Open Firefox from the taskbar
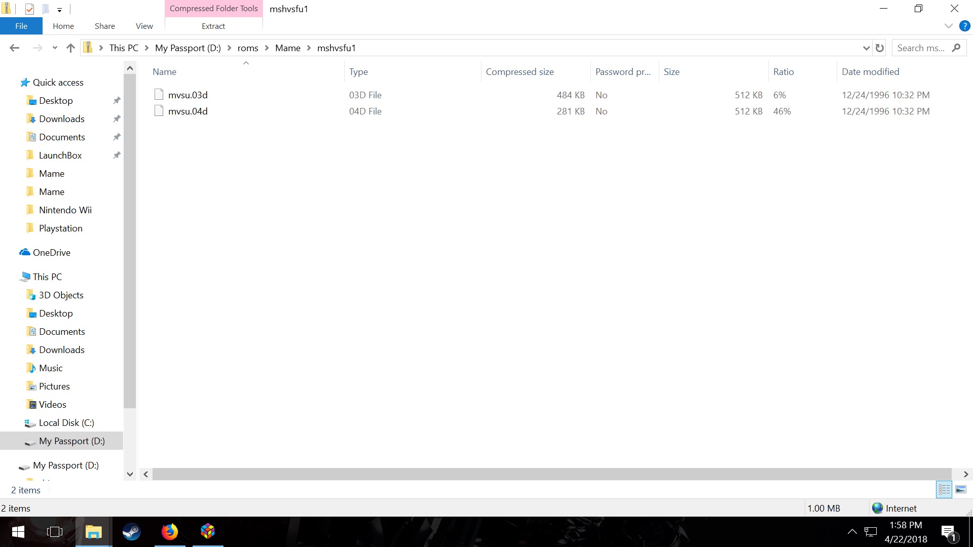 tap(169, 532)
